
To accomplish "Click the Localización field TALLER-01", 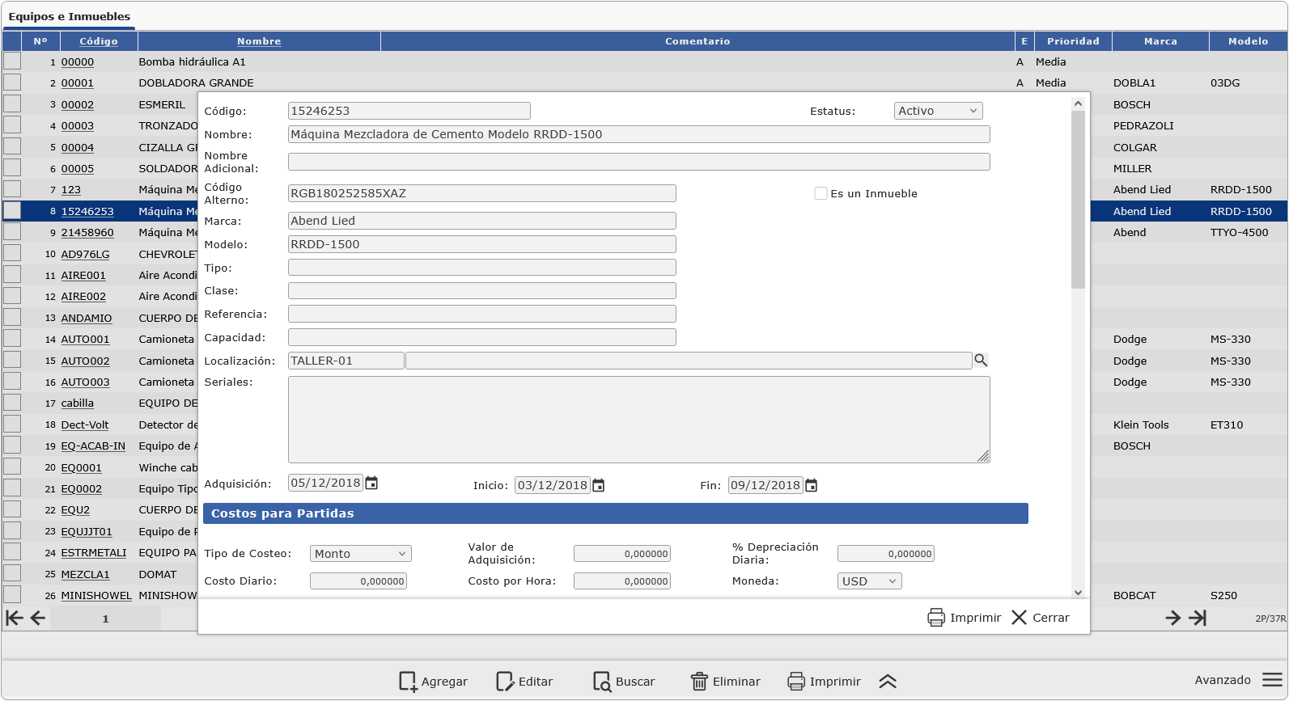I will click(x=346, y=361).
